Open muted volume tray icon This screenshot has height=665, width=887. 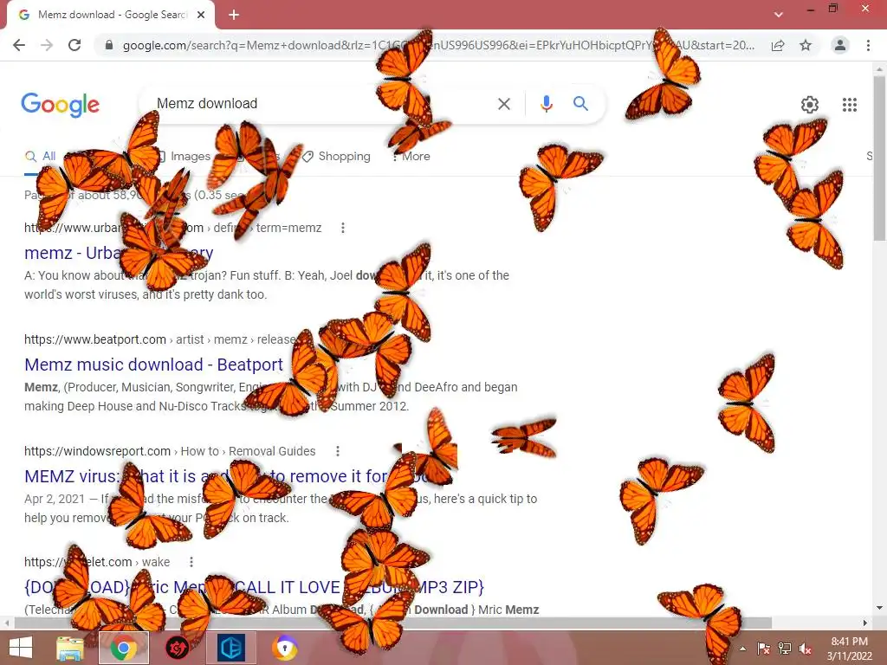pos(805,649)
